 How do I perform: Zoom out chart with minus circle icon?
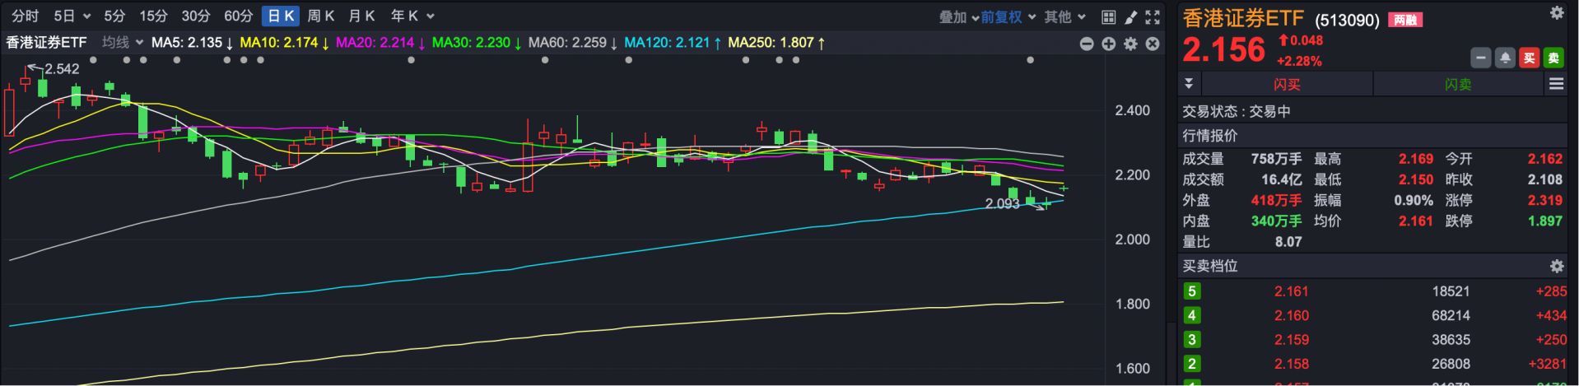[1087, 44]
